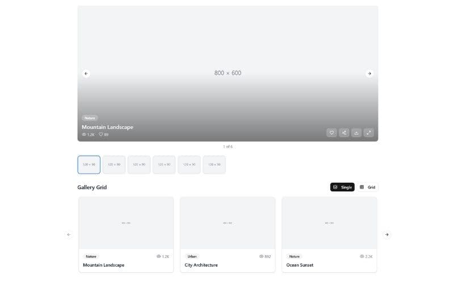Click the Urban tag on City Architecture card
This screenshot has width=454, height=283.
[192, 256]
